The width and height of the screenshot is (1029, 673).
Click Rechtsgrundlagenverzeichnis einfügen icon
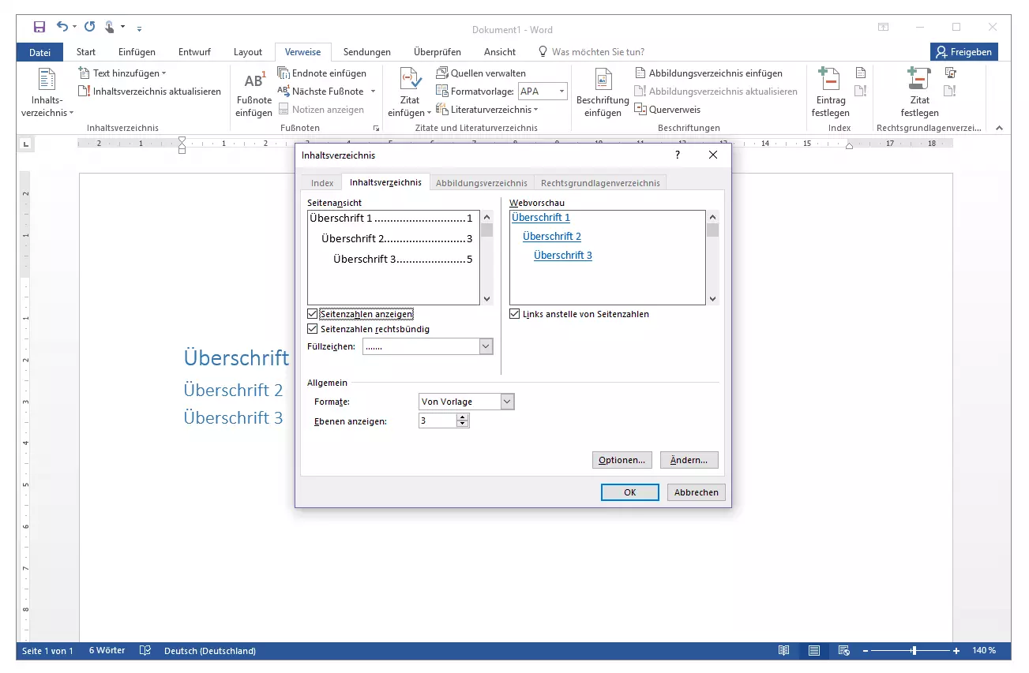(951, 73)
